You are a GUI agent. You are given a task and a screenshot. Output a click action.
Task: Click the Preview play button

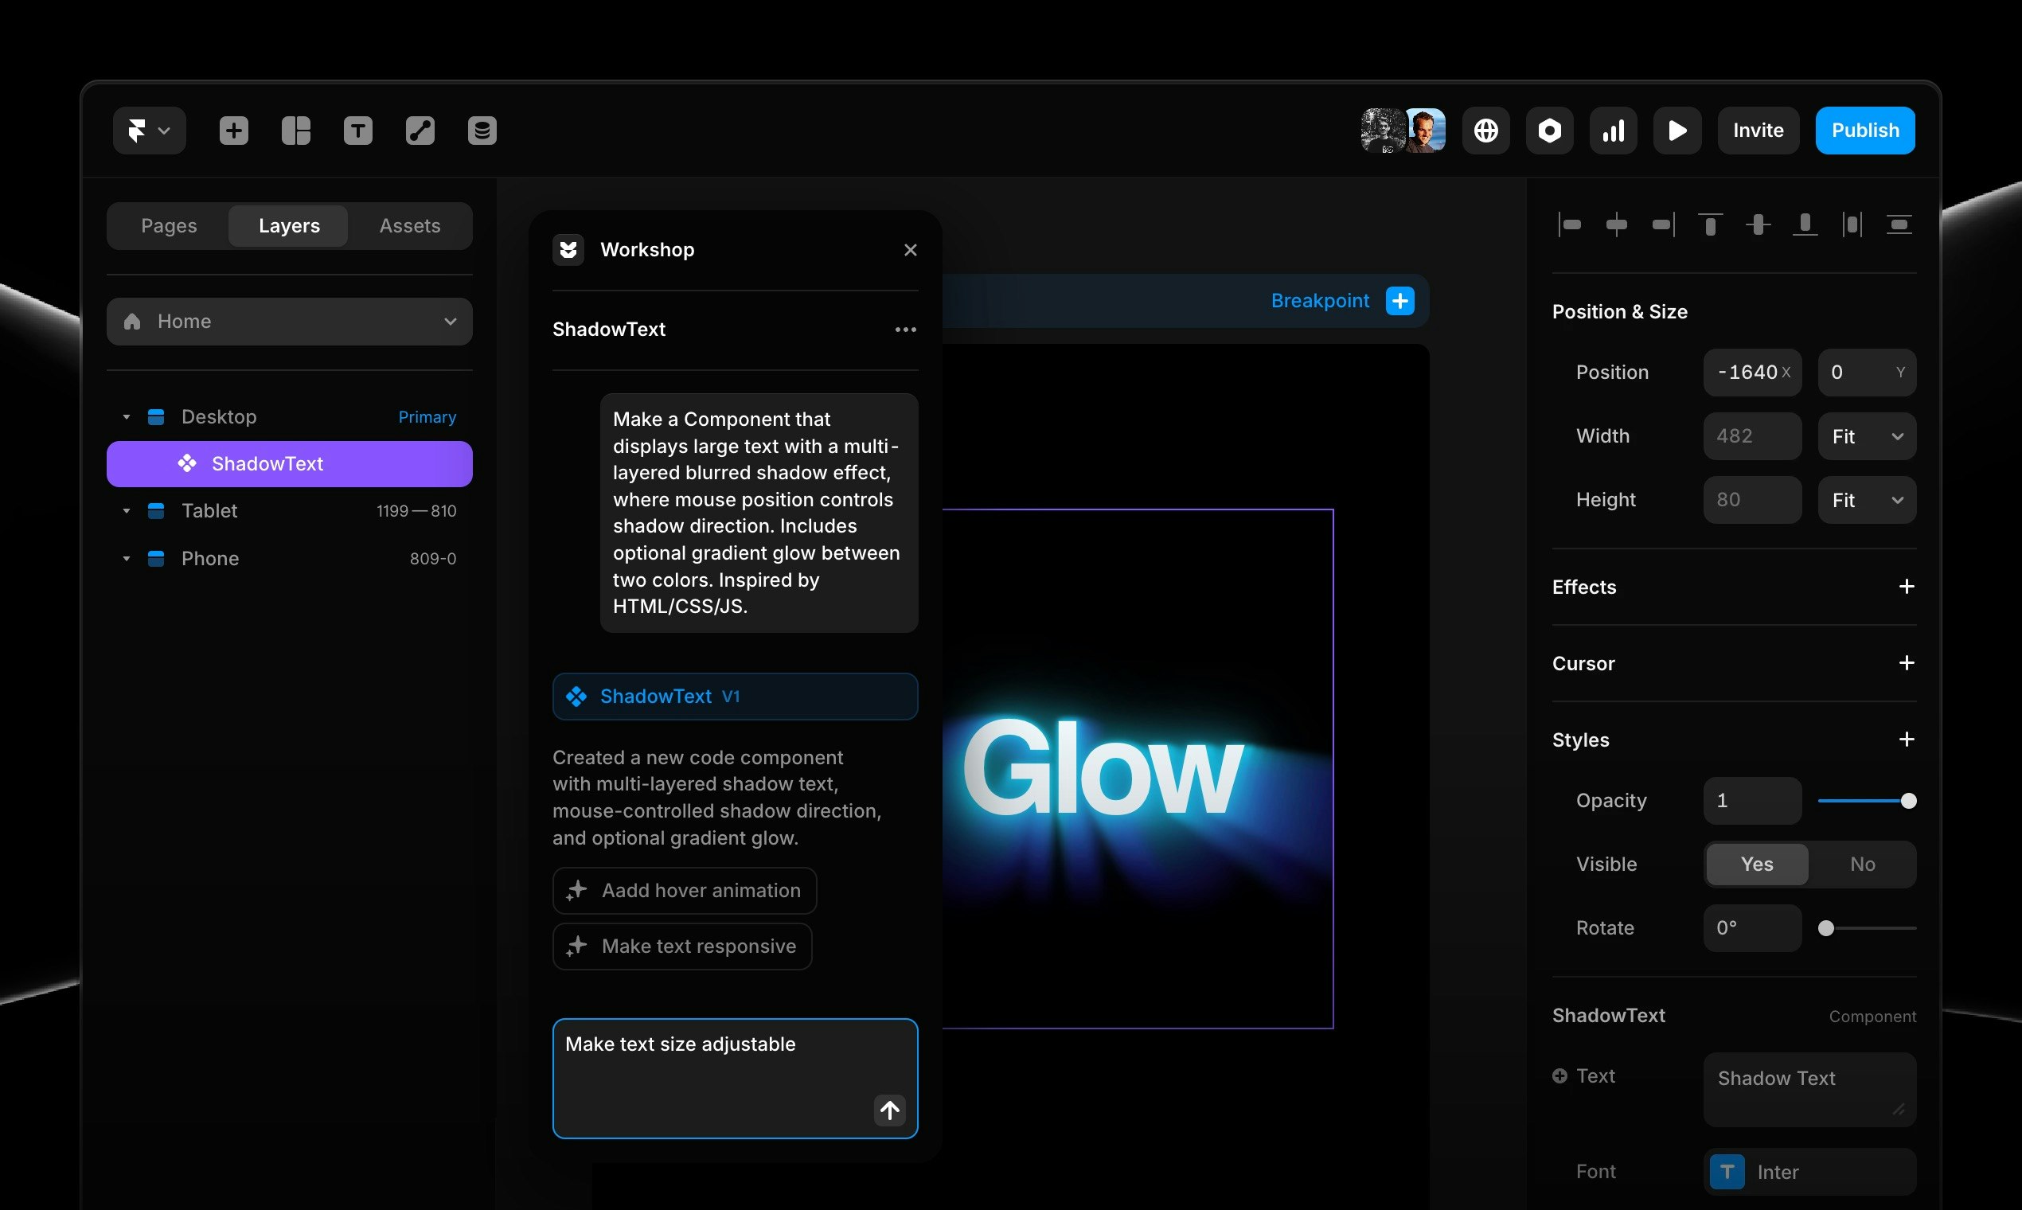click(x=1677, y=131)
